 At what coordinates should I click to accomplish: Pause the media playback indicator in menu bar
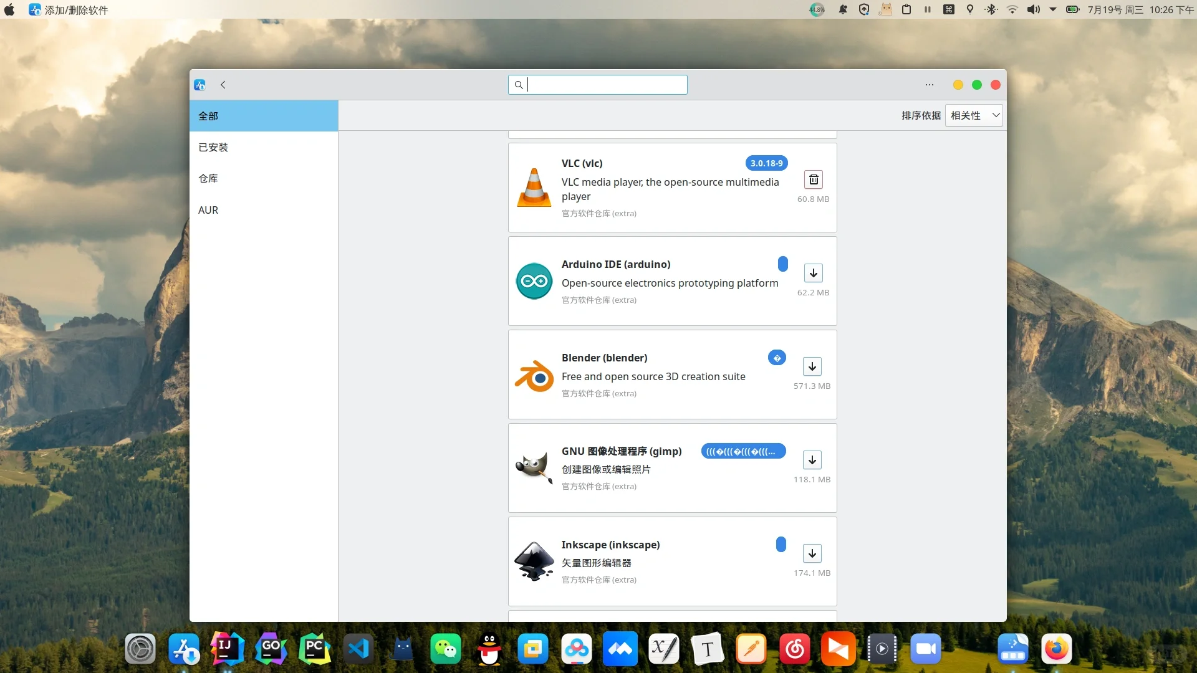pos(927,9)
